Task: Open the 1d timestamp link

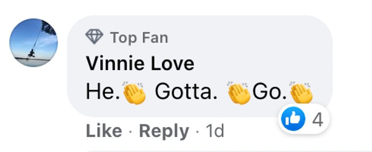Action: [x=214, y=131]
